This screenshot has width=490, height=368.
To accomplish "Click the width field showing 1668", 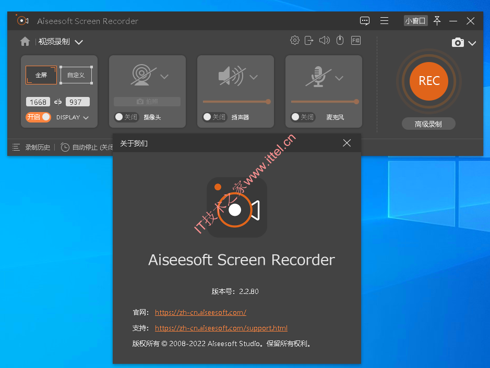I will click(x=38, y=102).
